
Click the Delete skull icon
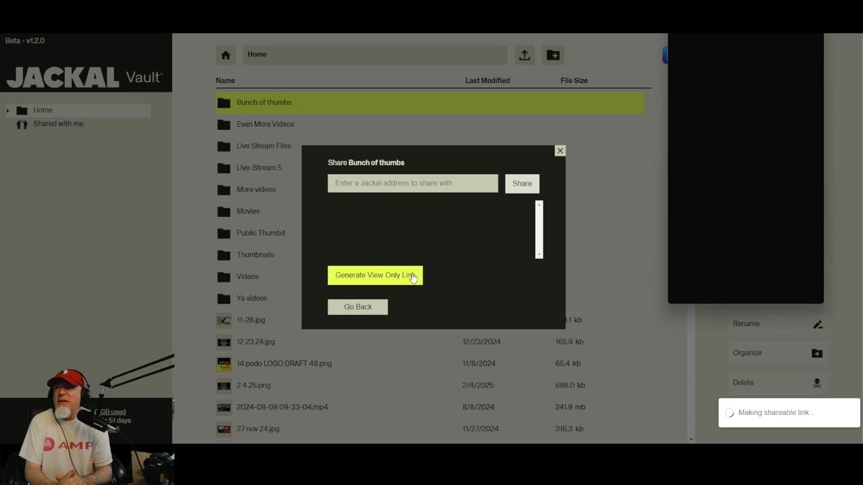817,383
